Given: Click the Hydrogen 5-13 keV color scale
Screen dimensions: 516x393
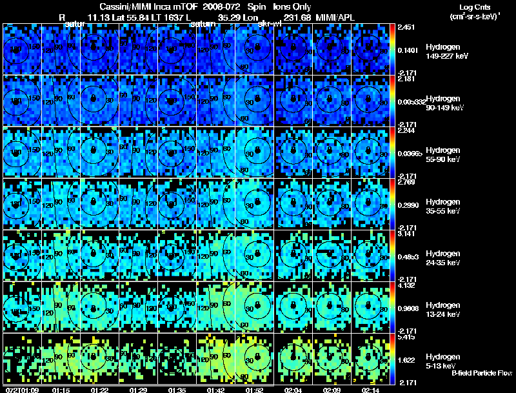Looking at the screenshot, I should tap(392, 359).
